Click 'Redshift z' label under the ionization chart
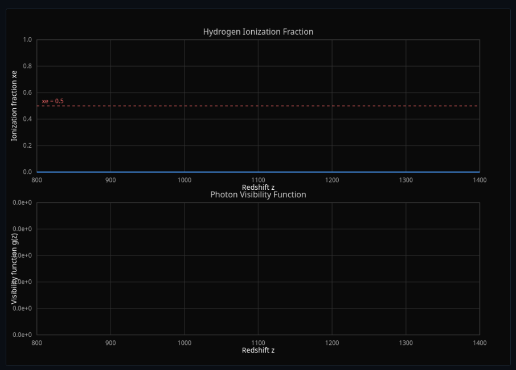The width and height of the screenshot is (516, 370). point(258,187)
